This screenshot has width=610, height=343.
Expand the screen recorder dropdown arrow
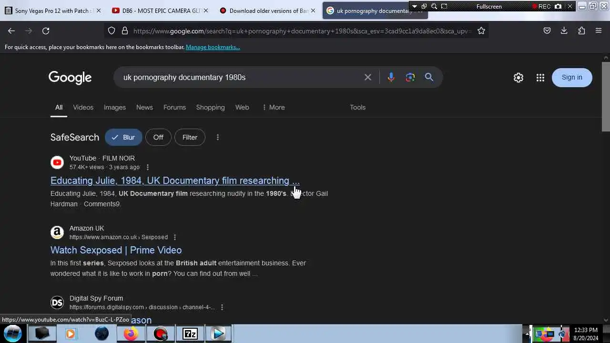415,6
